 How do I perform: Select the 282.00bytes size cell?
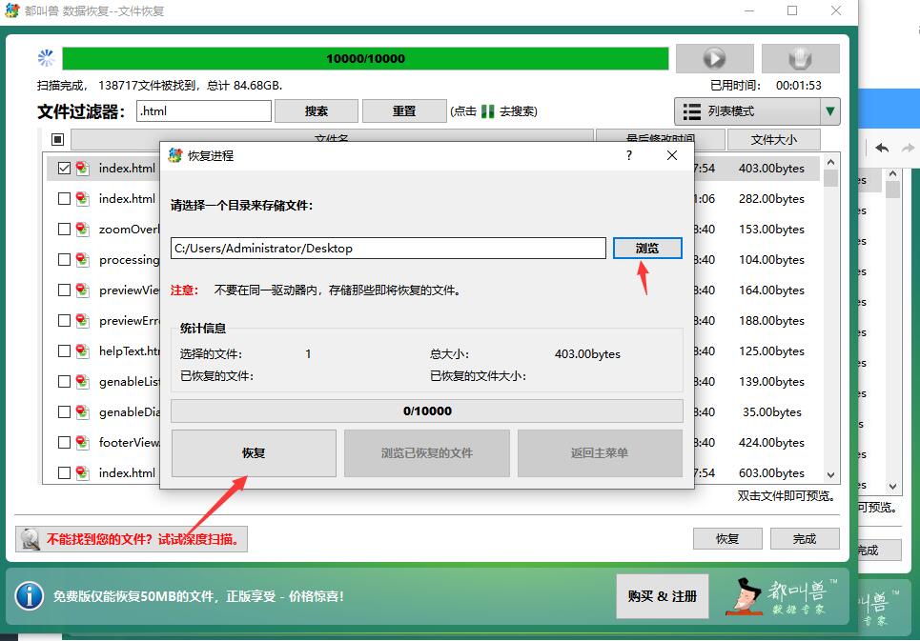[x=771, y=199]
